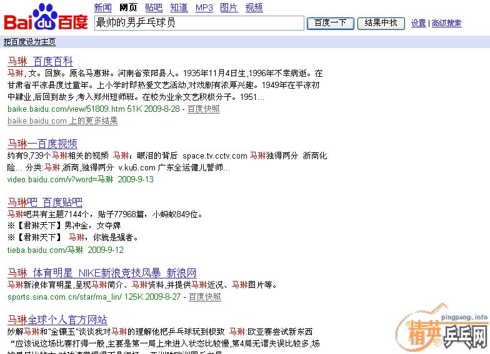The height and width of the screenshot is (354, 490).
Task: Open the 马琳_体育明星_NIKE新浪竞技风暴 result
Action: [102, 273]
